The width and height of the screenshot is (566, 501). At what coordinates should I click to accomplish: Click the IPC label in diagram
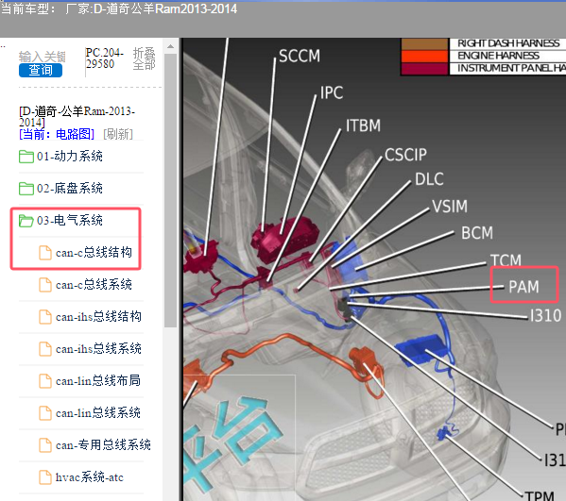pos(332,93)
